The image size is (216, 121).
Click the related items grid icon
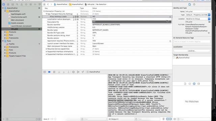[x=44, y=4]
